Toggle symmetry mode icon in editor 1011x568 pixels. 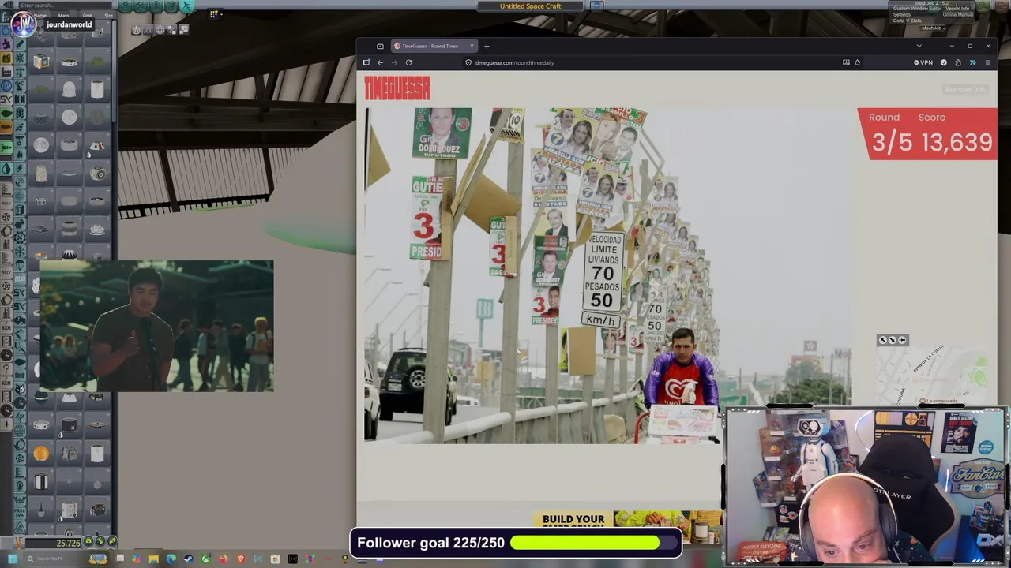coord(171,30)
